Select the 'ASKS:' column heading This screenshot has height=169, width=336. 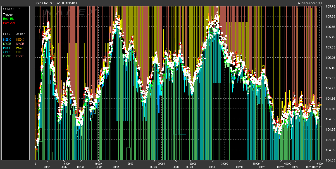coord(20,34)
